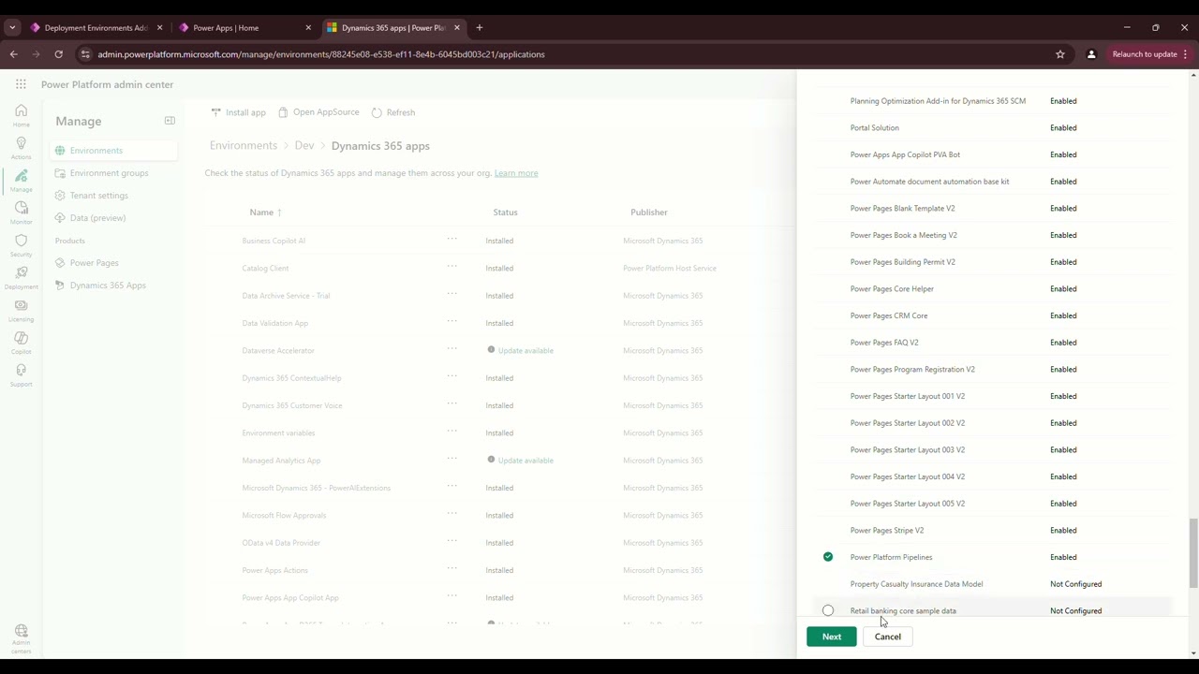1199x674 pixels.
Task: Open Monitor in the left rail
Action: [x=21, y=212]
